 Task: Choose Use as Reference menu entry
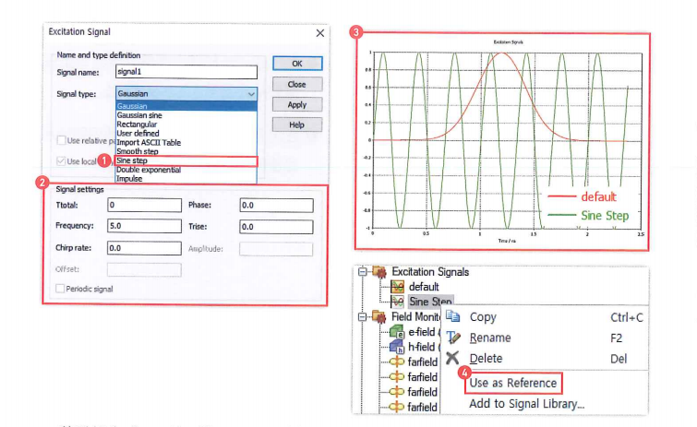(513, 383)
